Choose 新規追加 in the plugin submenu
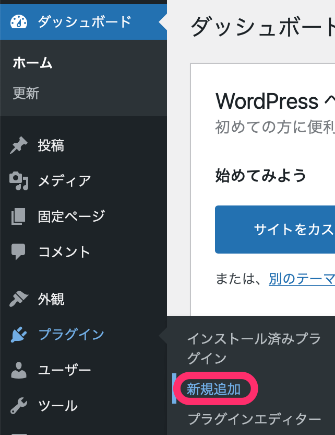 pos(213,390)
